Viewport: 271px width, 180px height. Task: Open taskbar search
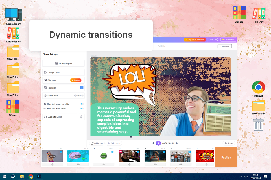(x=13, y=177)
